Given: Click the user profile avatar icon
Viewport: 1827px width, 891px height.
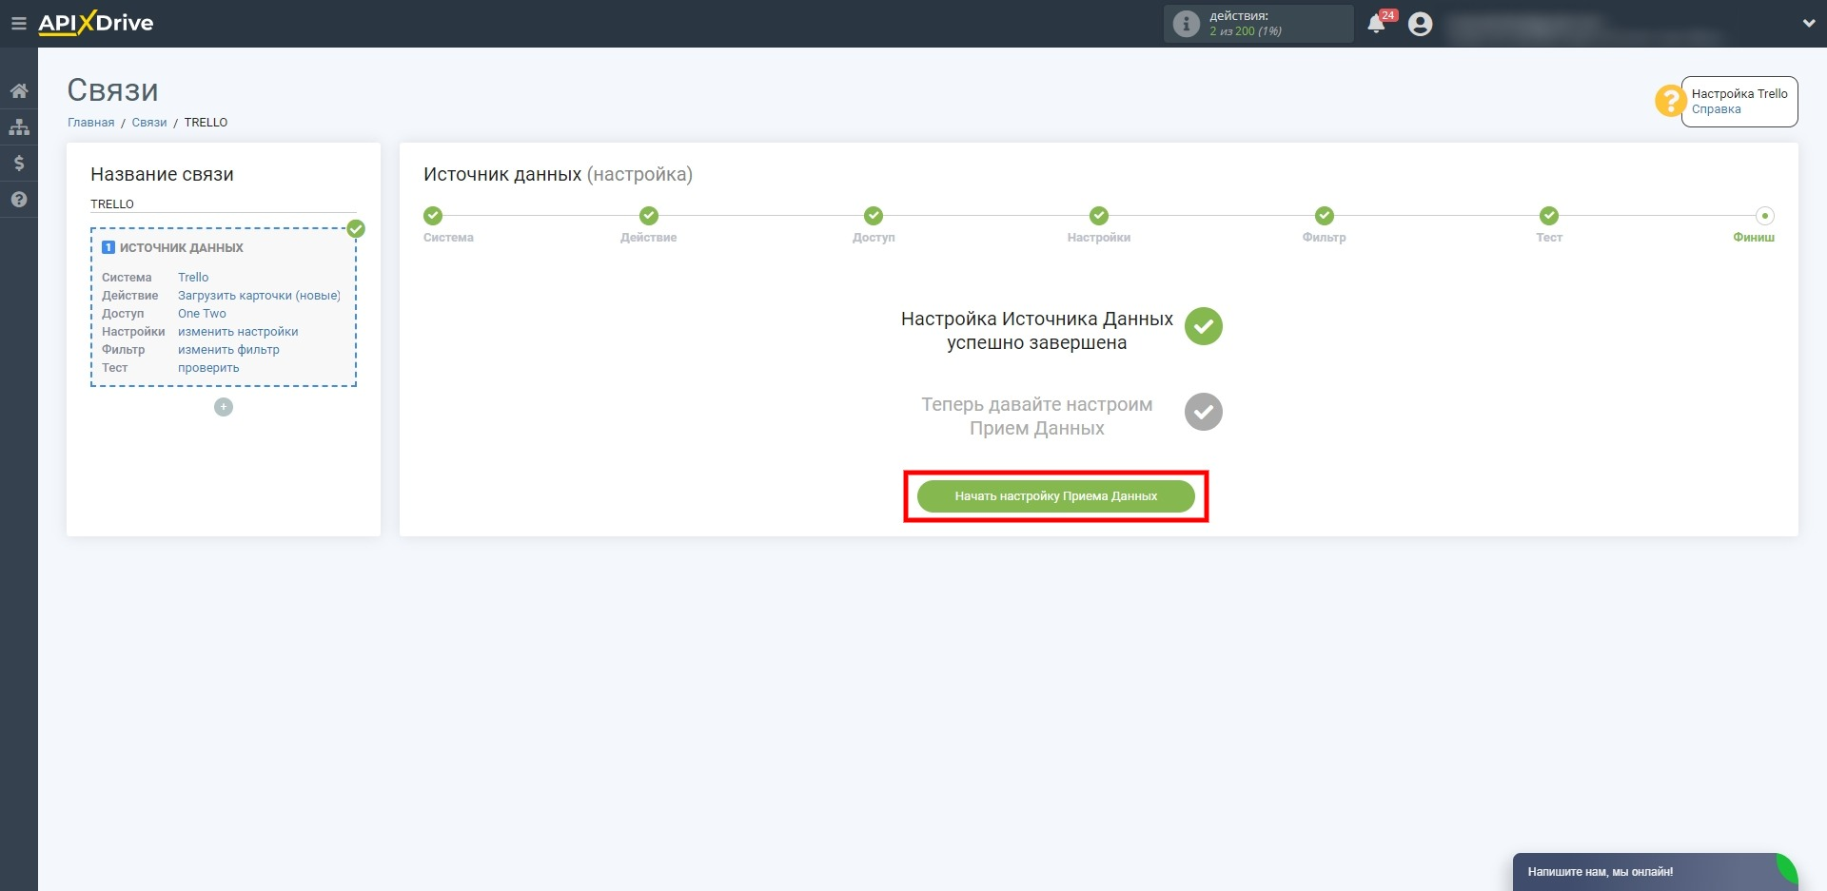Looking at the screenshot, I should coord(1420,24).
